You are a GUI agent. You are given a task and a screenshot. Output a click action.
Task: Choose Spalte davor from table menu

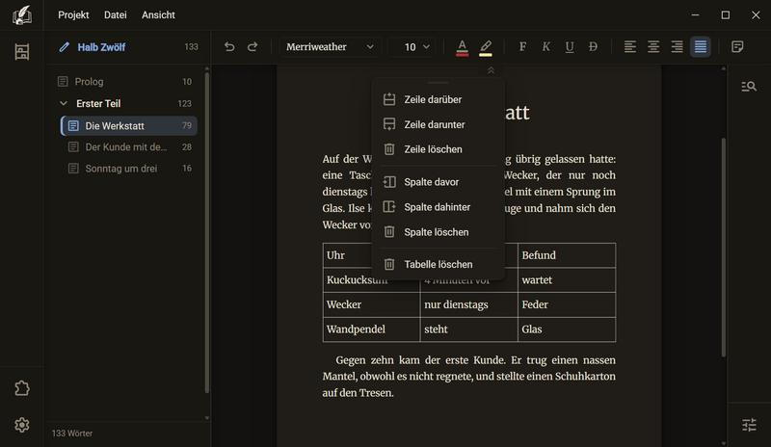438,182
